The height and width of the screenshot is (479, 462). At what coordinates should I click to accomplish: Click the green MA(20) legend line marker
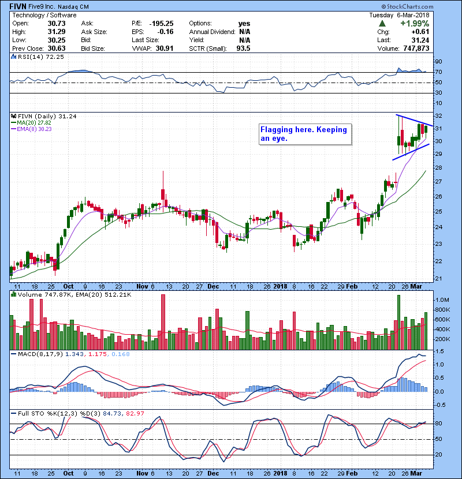pos(13,122)
